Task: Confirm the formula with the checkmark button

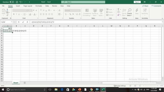Action: [23, 22]
